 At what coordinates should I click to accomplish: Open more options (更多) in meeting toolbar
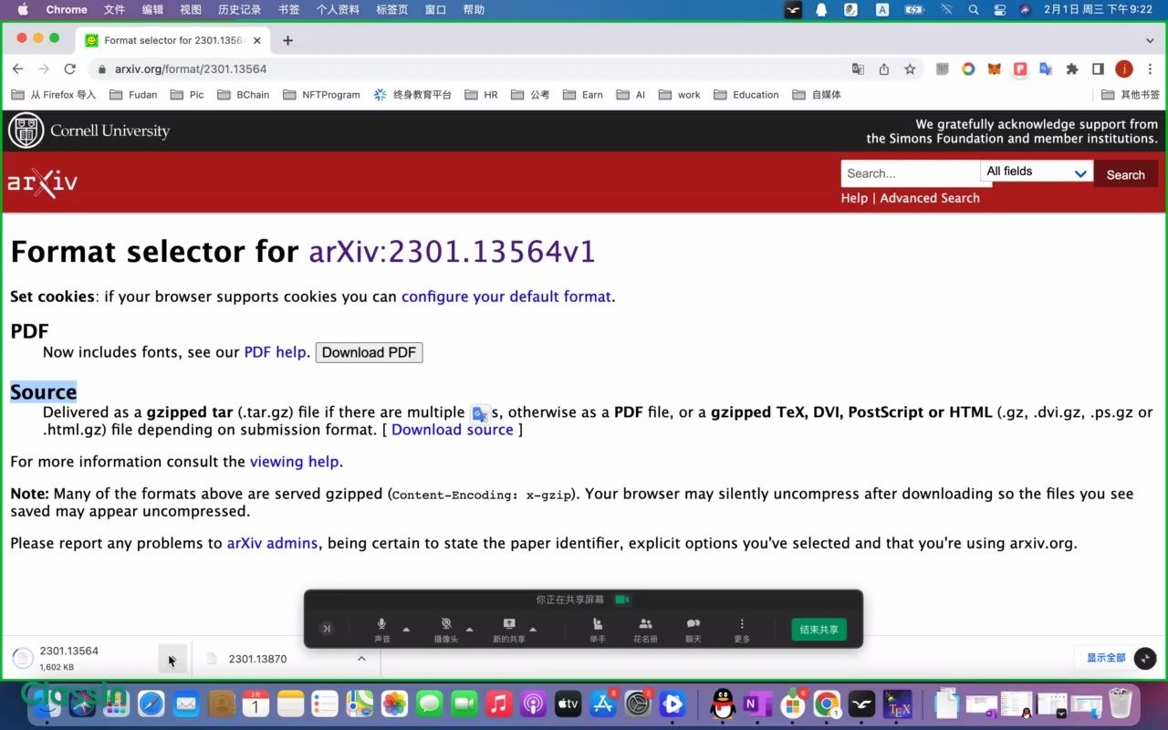[x=742, y=628]
